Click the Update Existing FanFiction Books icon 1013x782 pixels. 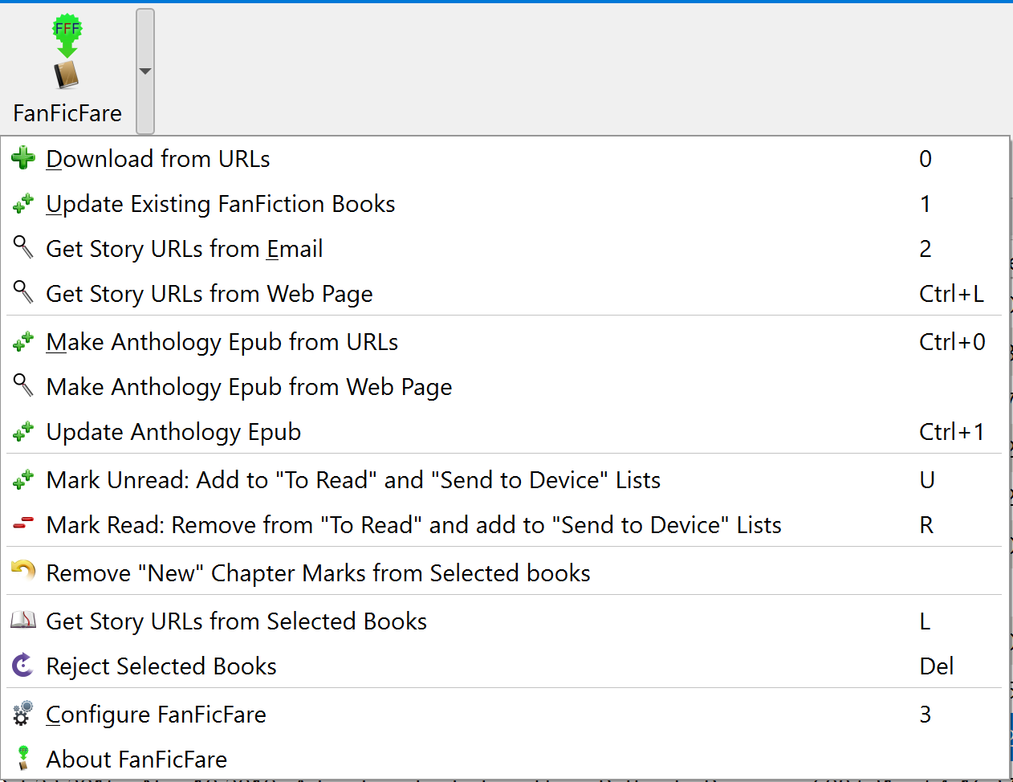(x=23, y=204)
